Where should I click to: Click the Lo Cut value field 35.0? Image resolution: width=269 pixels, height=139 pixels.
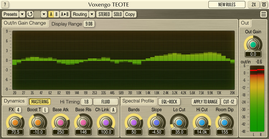pyautogui.click(x=179, y=132)
